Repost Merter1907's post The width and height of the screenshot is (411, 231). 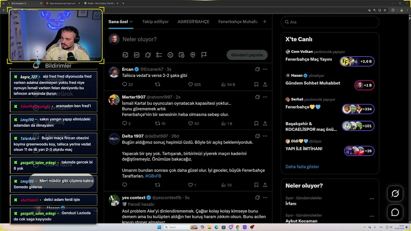click(158, 123)
